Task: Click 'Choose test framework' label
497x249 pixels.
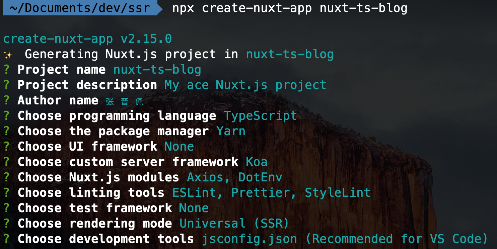Action: click(x=95, y=208)
